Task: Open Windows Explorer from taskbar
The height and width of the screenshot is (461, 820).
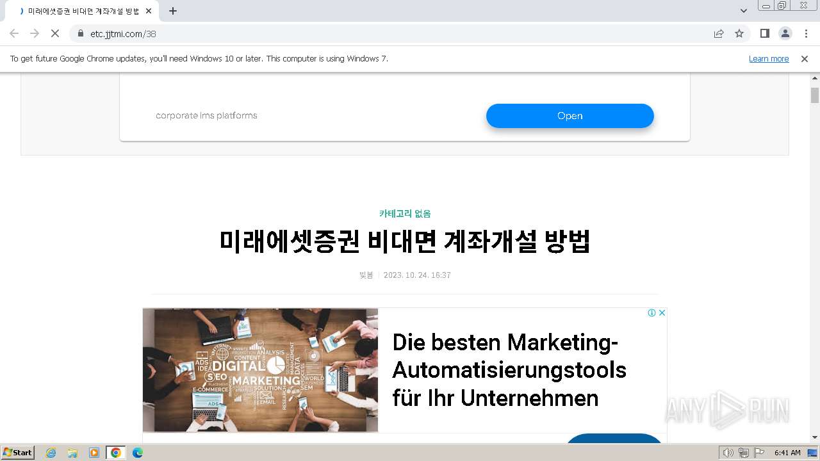Action: click(72, 453)
